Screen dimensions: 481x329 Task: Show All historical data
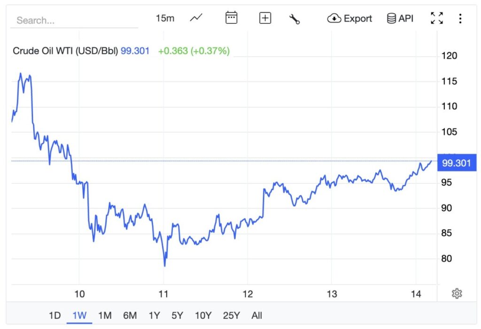point(256,315)
